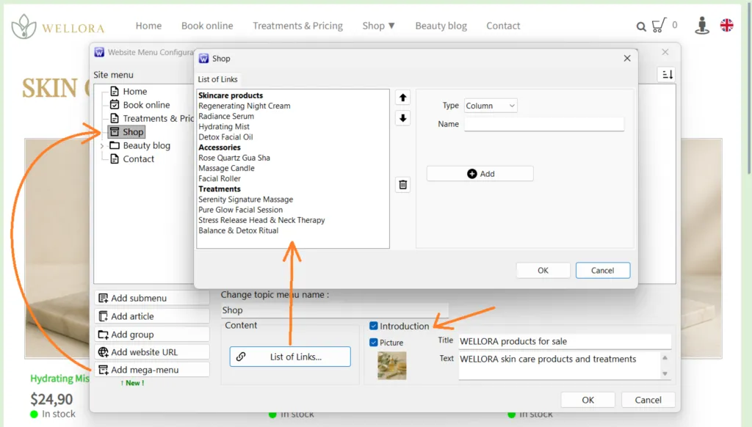Viewport: 752px width, 427px height.
Task: Switch to the List of Links tab
Action: coord(217,79)
